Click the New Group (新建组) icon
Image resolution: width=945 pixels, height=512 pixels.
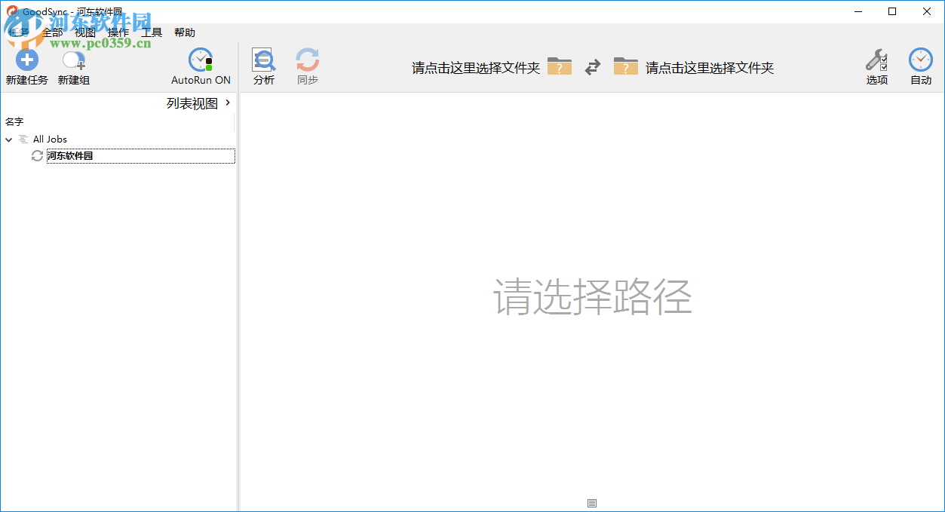(73, 60)
